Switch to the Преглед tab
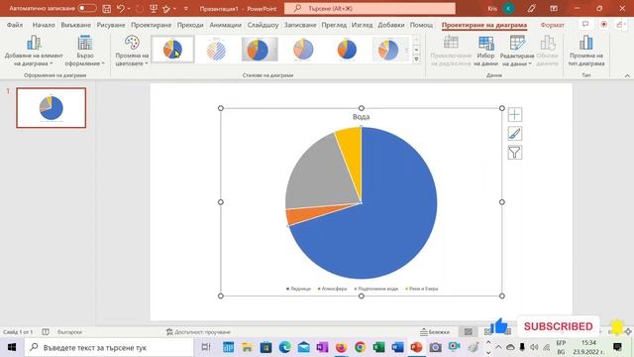Screen dimensions: 634x357 click(x=334, y=25)
